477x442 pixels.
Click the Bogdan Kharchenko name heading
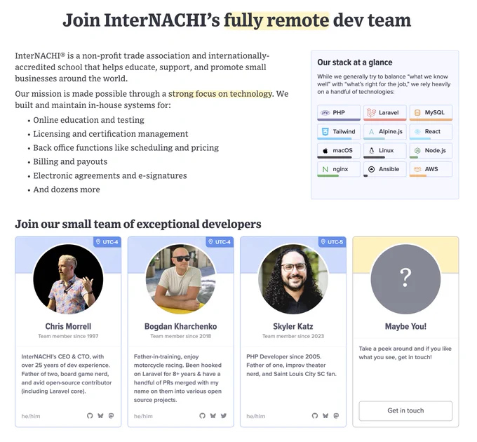[x=181, y=326]
